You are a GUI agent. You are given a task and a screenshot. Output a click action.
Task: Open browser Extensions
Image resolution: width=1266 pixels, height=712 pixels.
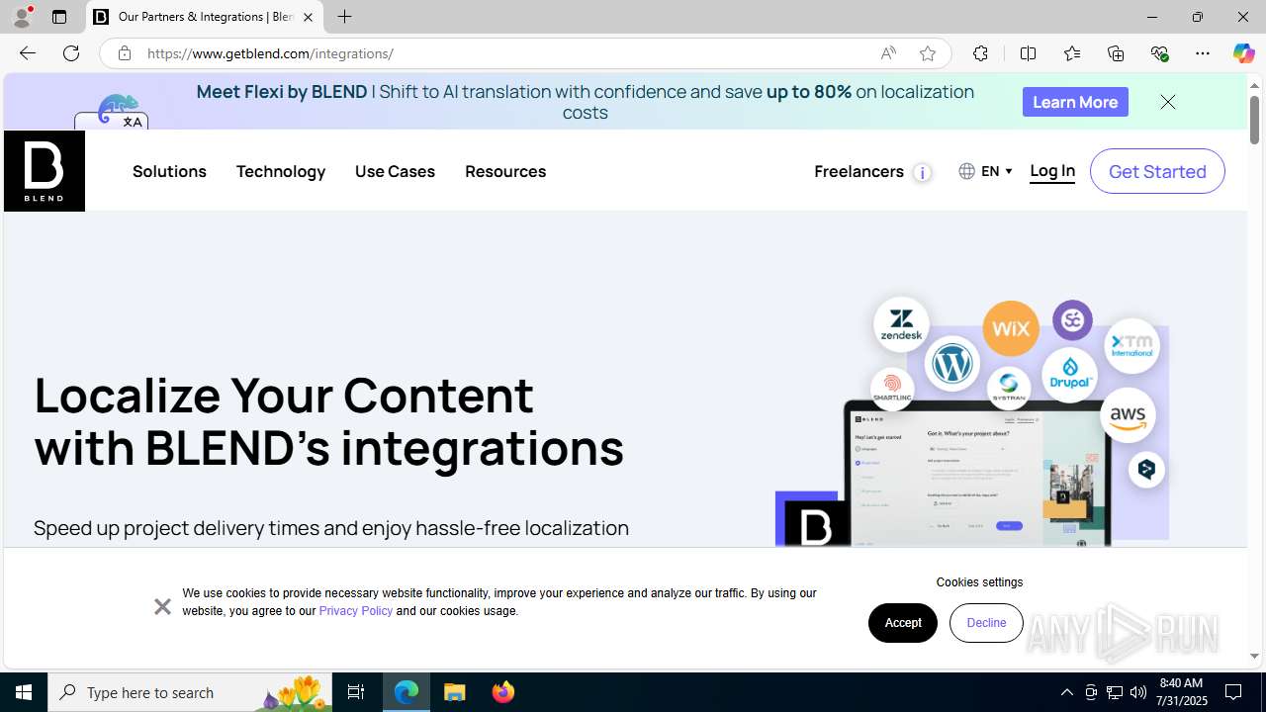click(x=980, y=53)
